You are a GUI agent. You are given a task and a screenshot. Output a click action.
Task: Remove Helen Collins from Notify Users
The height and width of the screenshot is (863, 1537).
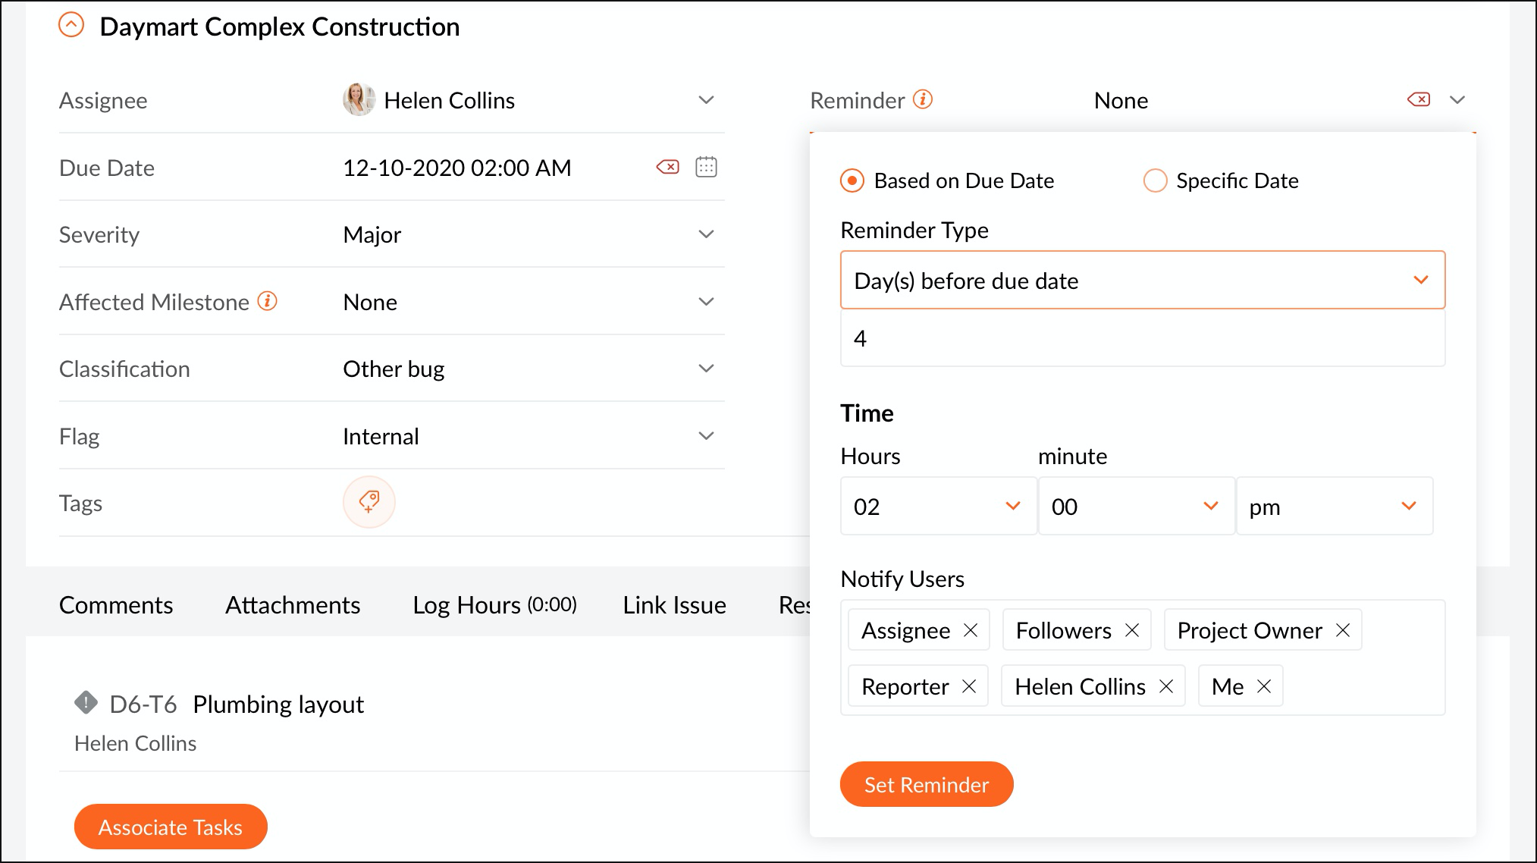(1166, 686)
